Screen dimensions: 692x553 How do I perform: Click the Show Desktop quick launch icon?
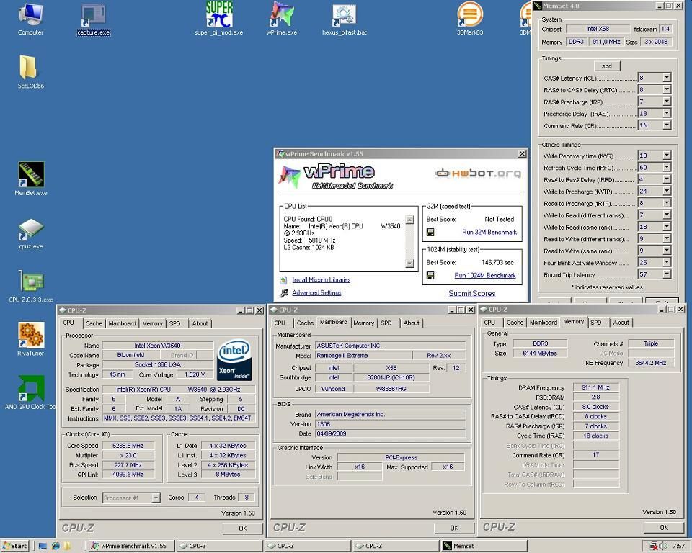43,546
